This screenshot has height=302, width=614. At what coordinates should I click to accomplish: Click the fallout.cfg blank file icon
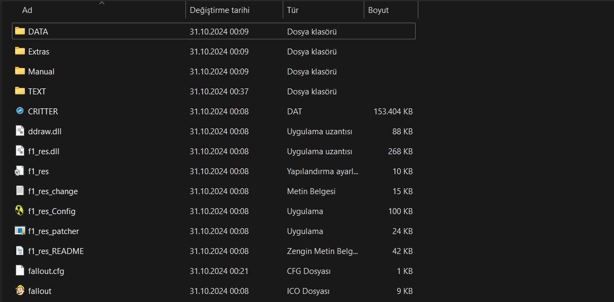(x=20, y=271)
